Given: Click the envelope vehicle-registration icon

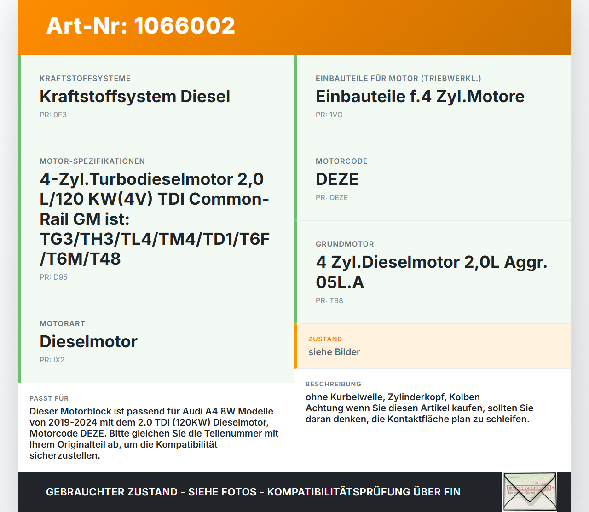Looking at the screenshot, I should click(530, 492).
